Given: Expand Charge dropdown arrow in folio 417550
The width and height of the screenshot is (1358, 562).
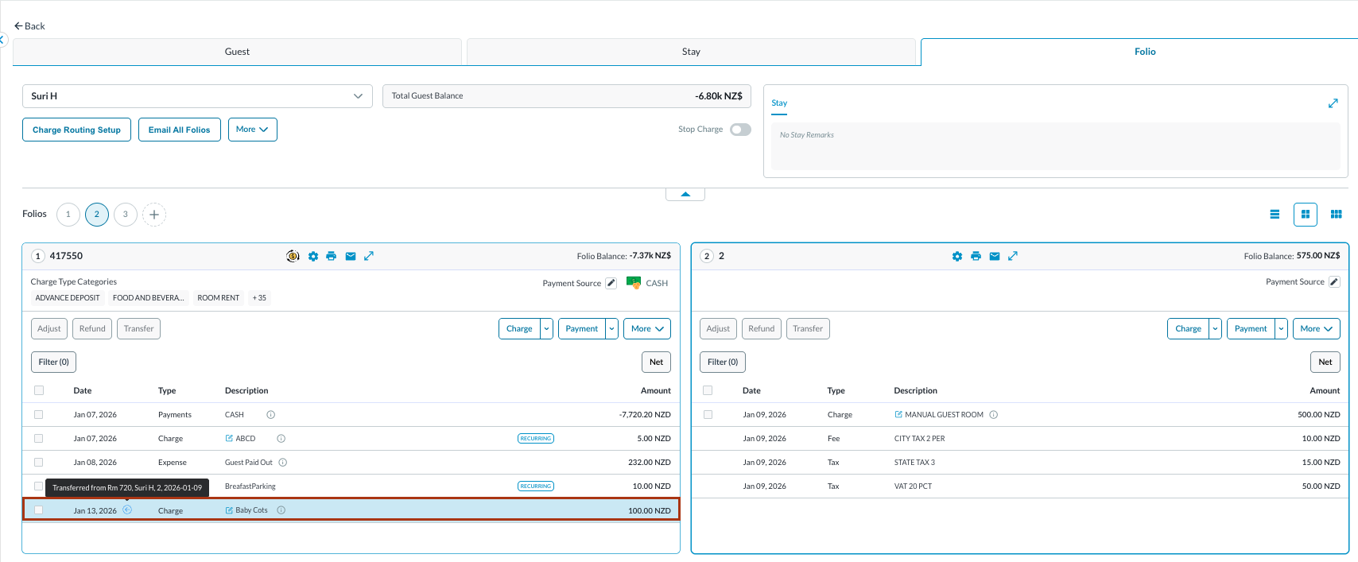Looking at the screenshot, I should click(x=546, y=329).
